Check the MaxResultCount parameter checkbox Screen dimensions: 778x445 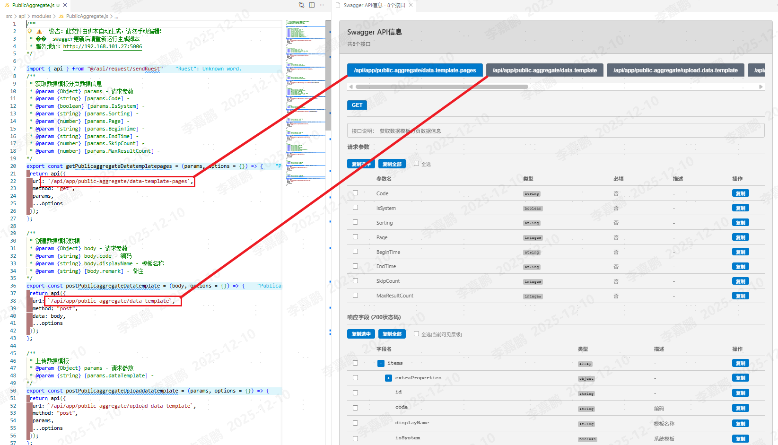355,296
